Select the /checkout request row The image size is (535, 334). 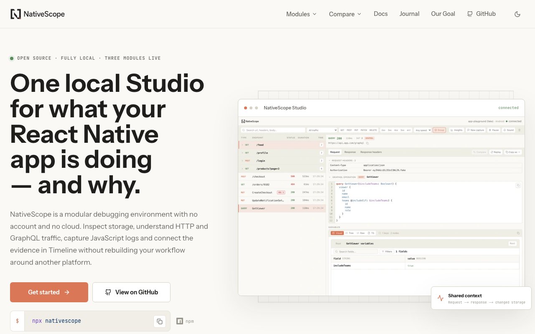[x=282, y=177]
